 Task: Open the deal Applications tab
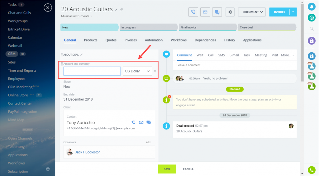click(252, 40)
